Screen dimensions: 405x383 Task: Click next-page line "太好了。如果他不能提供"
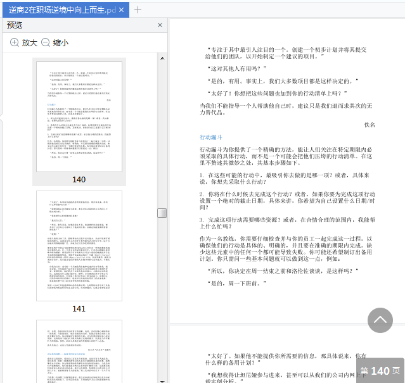click(286, 360)
